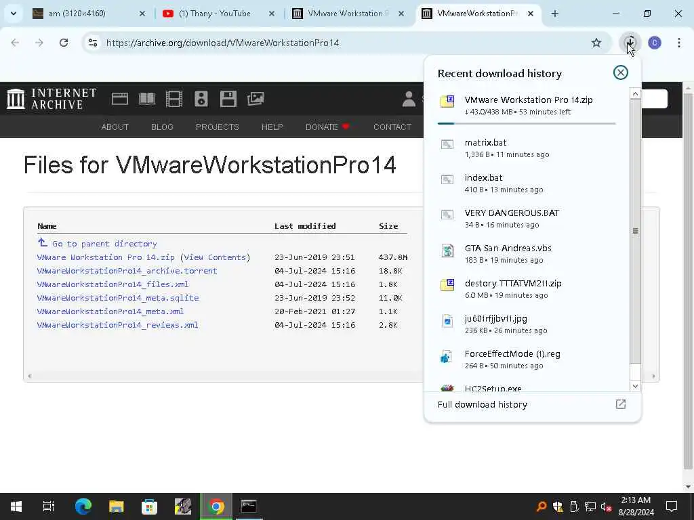Open the DONATE menu item
Viewport: 694px width, 520px height.
click(327, 127)
